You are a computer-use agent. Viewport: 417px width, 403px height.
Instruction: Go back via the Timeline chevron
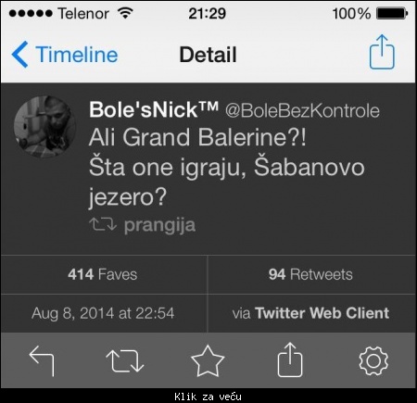(x=20, y=55)
